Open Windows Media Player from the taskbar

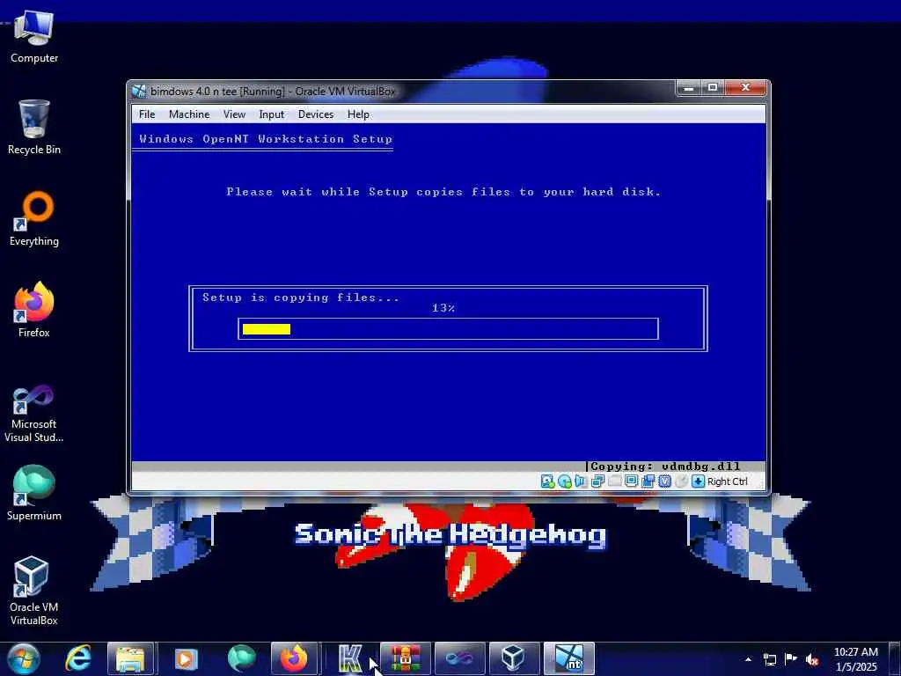[185, 658]
